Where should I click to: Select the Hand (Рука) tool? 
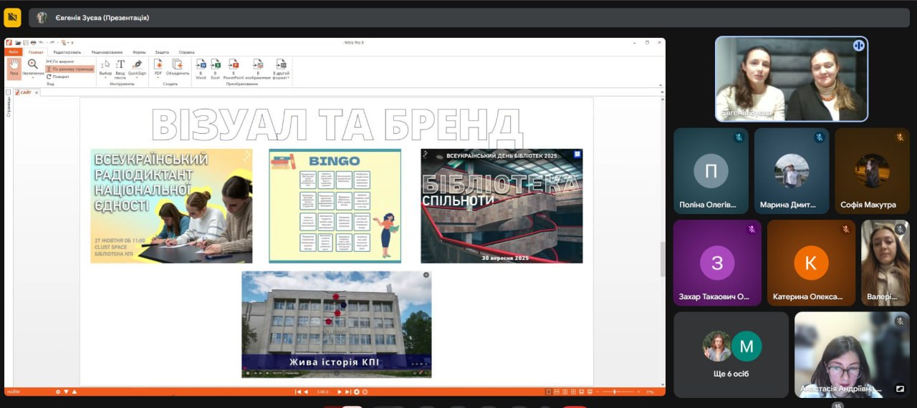pyautogui.click(x=14, y=67)
